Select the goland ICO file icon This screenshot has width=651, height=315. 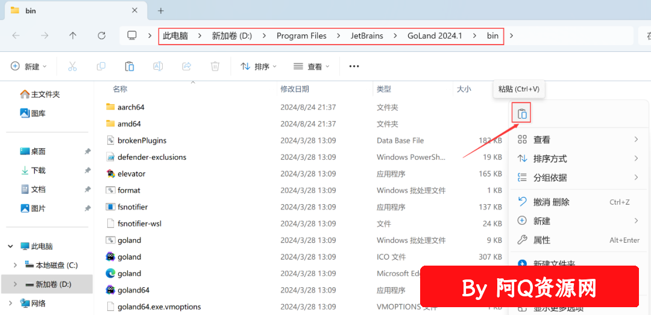pos(110,257)
